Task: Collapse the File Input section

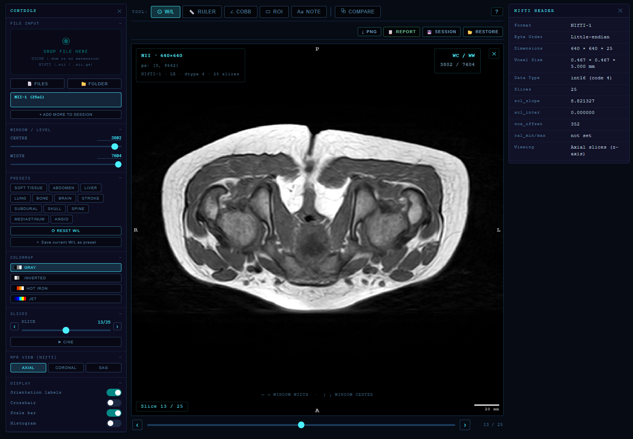Action: point(120,23)
